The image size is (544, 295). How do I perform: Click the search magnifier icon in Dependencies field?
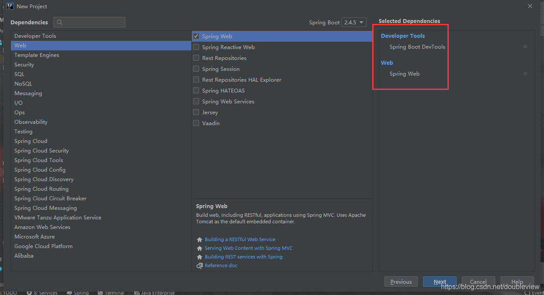(60, 22)
